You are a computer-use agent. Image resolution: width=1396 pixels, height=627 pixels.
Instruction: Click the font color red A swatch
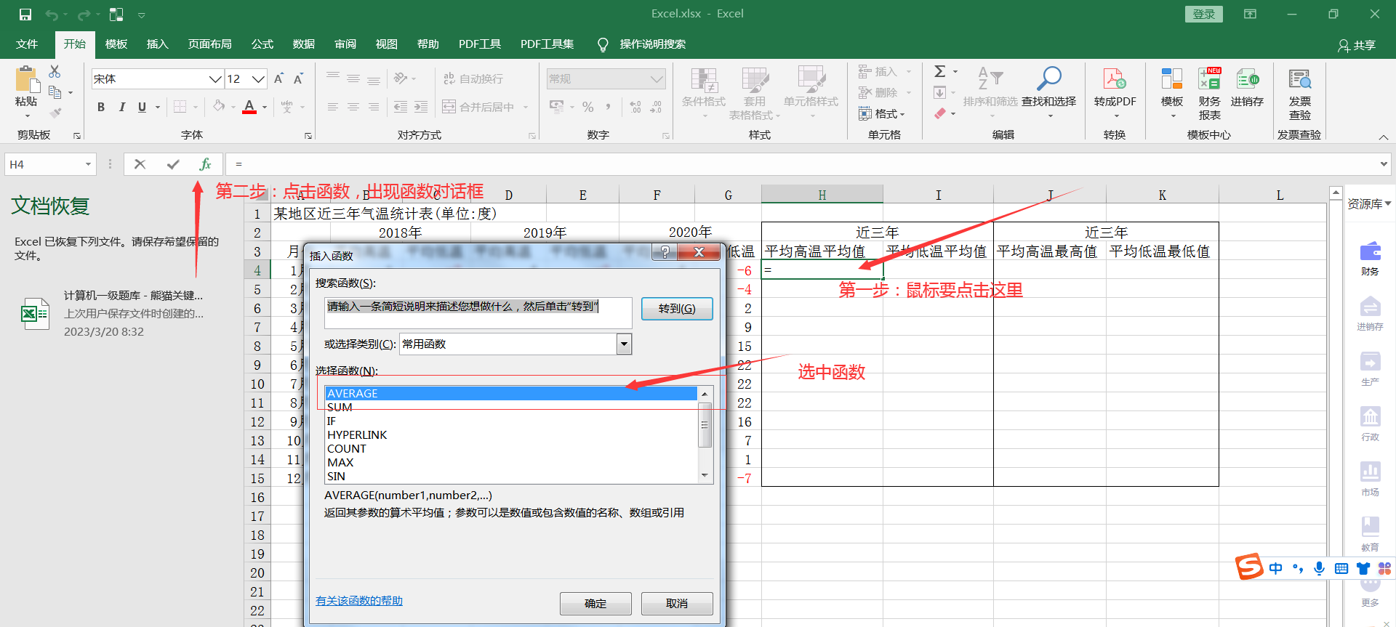pyautogui.click(x=249, y=107)
